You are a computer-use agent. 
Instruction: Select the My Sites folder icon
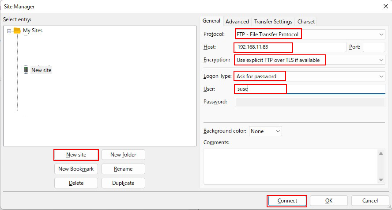pyautogui.click(x=17, y=31)
